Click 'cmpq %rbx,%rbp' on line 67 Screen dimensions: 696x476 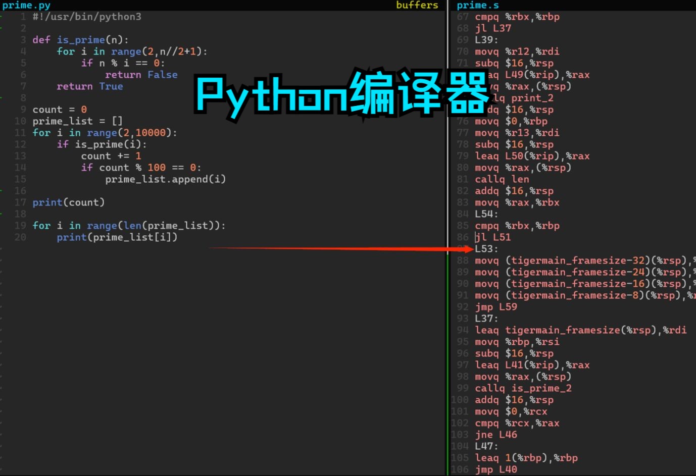[x=517, y=17]
